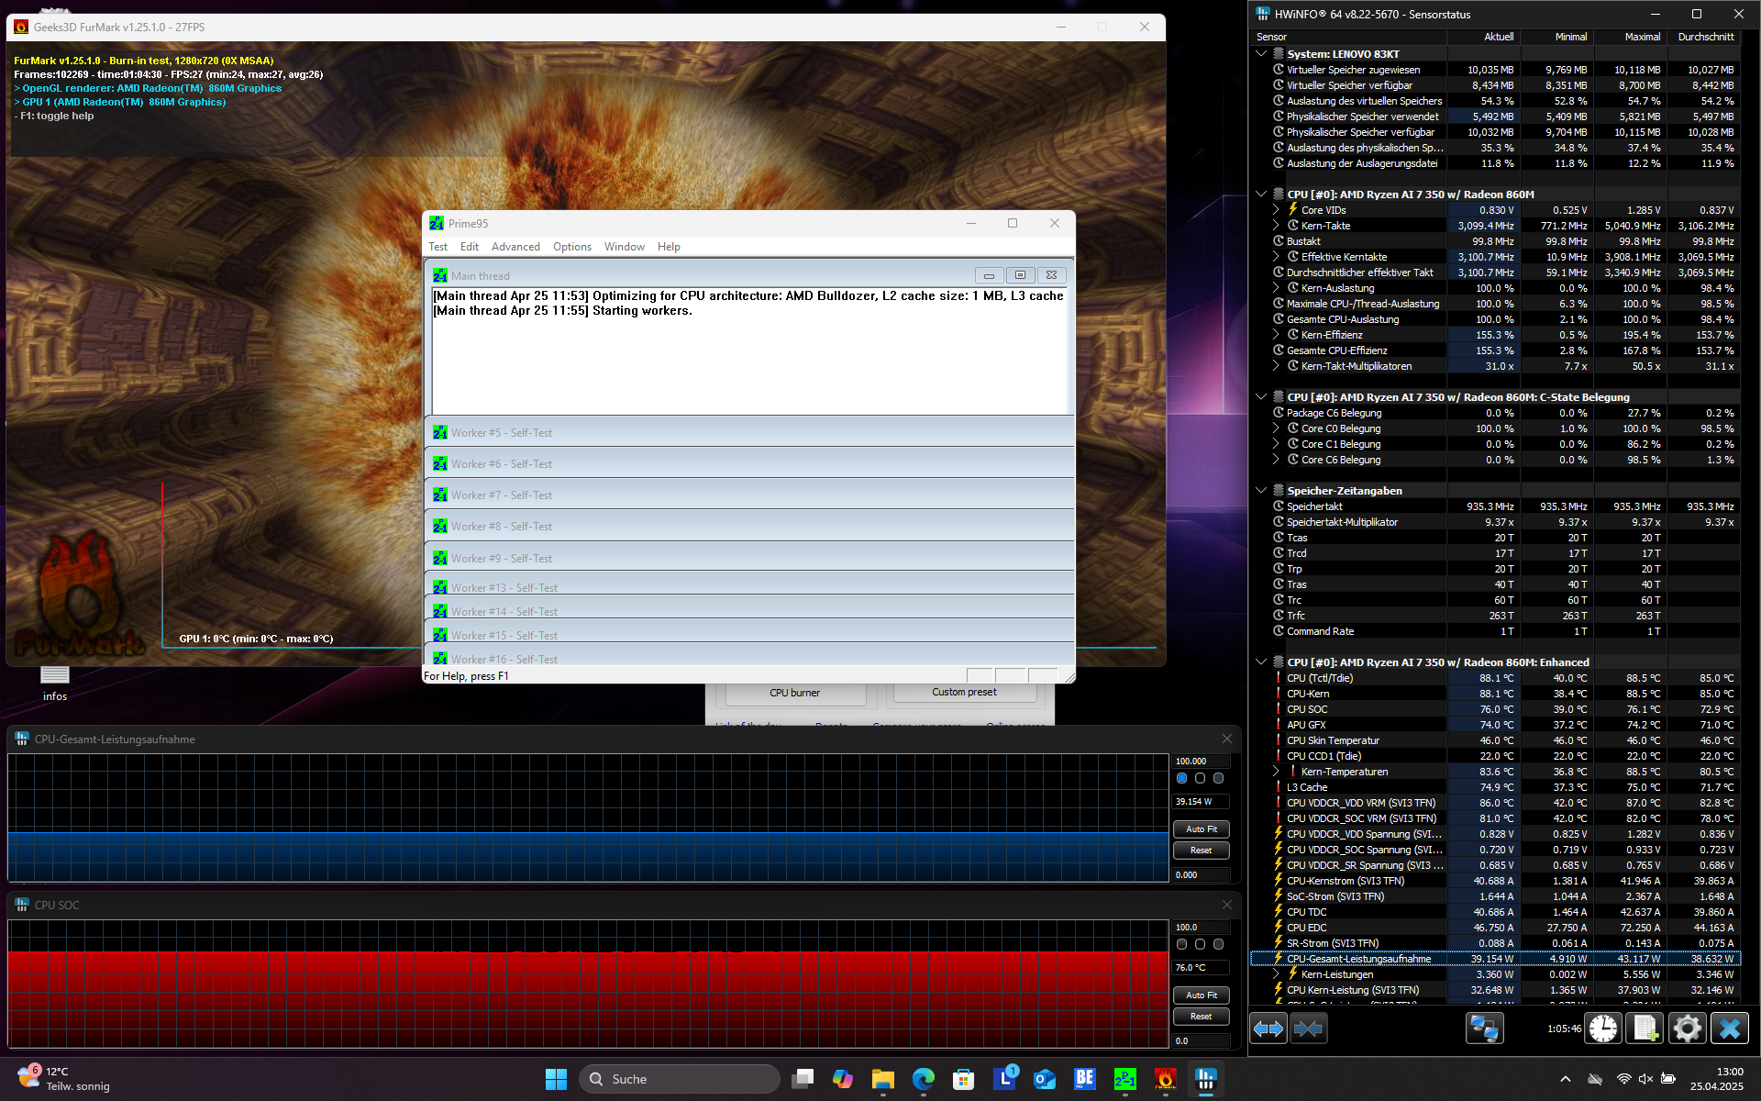Click the Worker #5 Self-Test icon
1761x1101 pixels.
coord(440,433)
